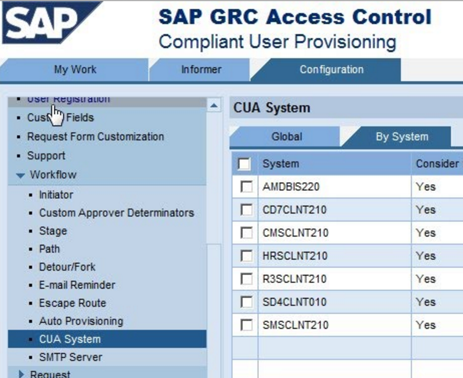Image resolution: width=463 pixels, height=378 pixels.
Task: Click the System column header
Action: coord(281,164)
